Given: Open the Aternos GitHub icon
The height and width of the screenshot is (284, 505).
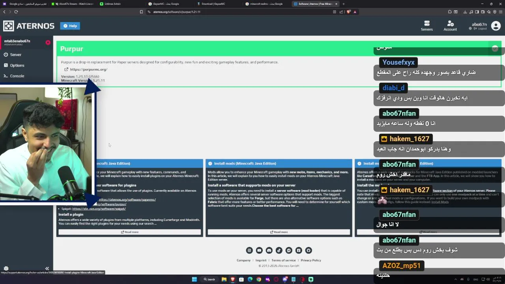Looking at the screenshot, I should [x=309, y=250].
